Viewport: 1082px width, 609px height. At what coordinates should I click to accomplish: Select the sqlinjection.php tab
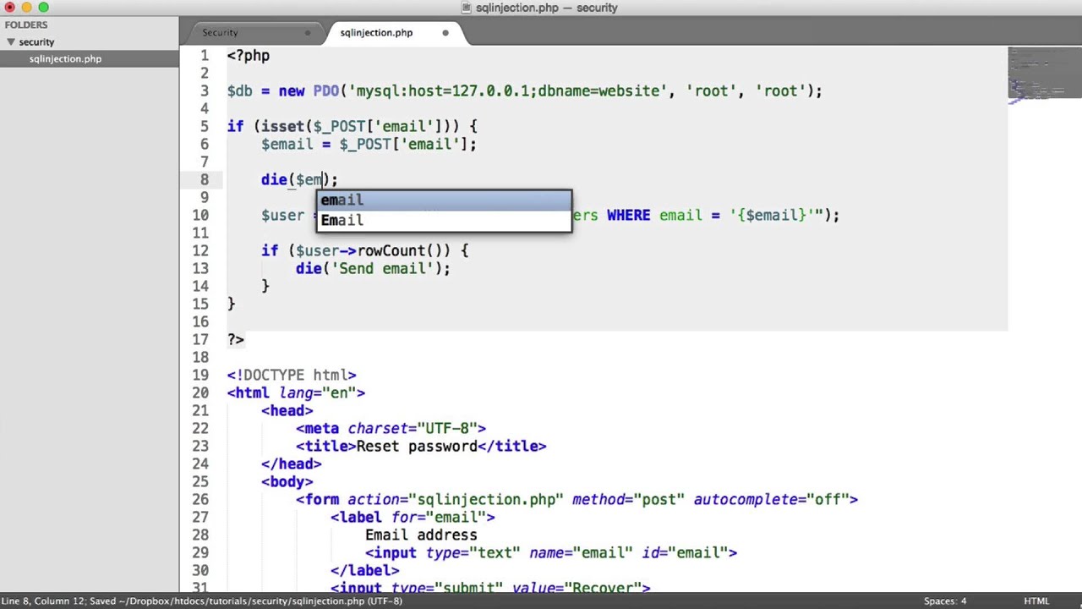coord(376,32)
